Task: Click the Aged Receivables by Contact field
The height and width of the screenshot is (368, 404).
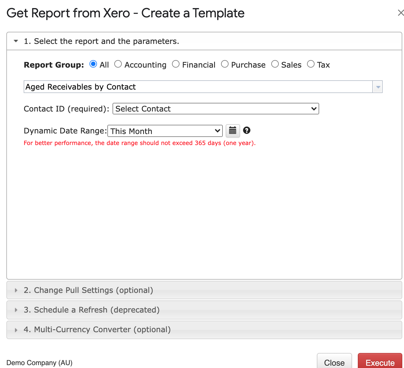Action: [198, 87]
